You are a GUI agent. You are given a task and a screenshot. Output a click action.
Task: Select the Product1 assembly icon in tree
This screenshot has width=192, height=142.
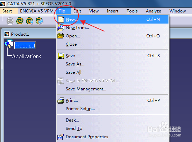tap(9, 44)
